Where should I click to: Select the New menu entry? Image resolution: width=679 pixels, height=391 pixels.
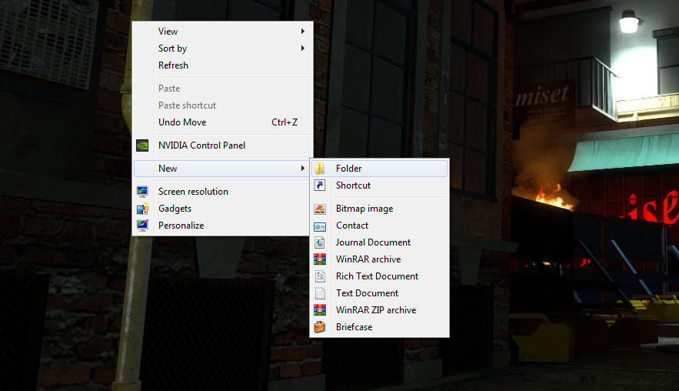[x=223, y=169]
